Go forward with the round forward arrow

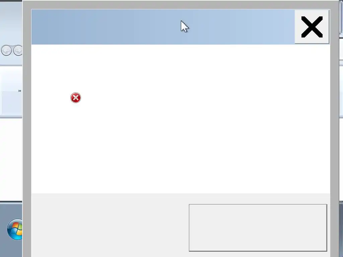[x=18, y=51]
